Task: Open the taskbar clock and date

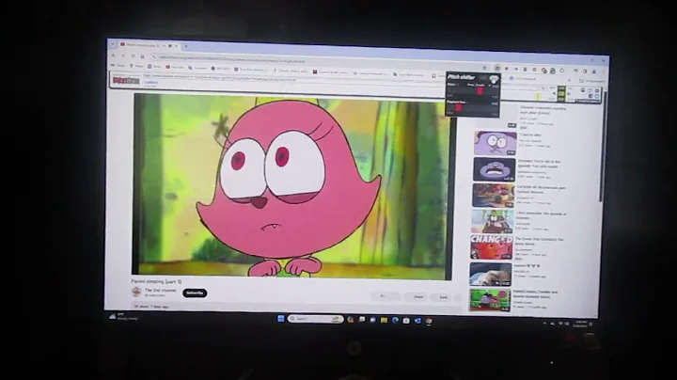Action: (x=580, y=324)
